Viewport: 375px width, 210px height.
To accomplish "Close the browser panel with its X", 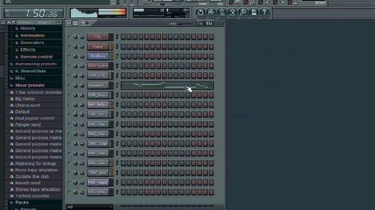I will (59, 22).
